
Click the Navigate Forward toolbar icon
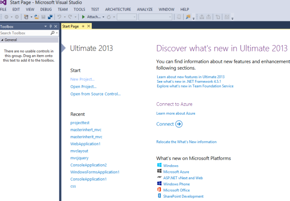coord(16,17)
